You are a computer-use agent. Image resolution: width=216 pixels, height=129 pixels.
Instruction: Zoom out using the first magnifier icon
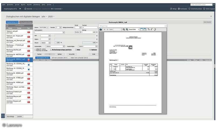124,29
